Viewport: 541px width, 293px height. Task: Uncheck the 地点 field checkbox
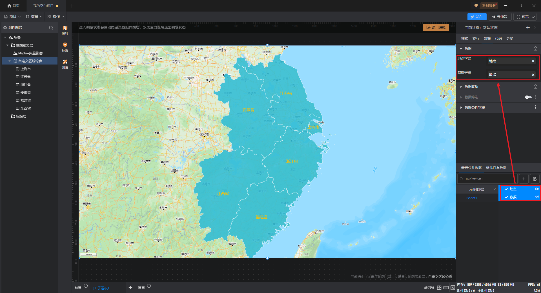[506, 189]
